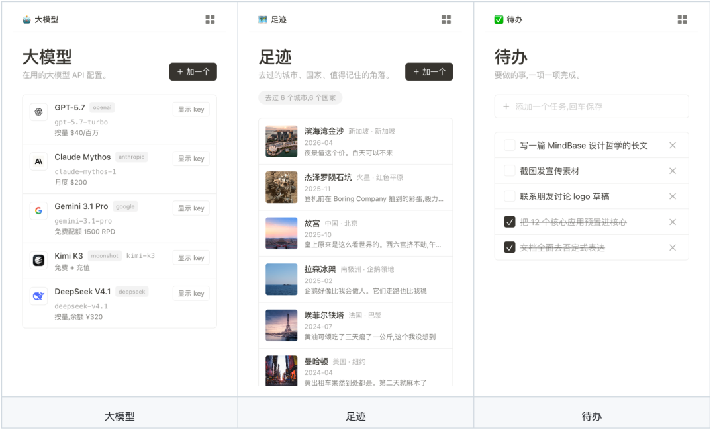Click the 足迹 map icon in the header
Viewport: 715px width, 434px height.
[x=263, y=20]
